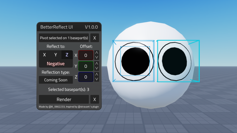Toggle the Negative direction button

[56, 63]
